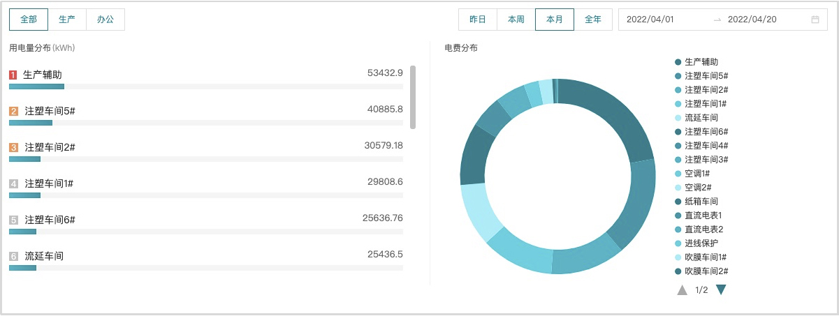Click rank 6 badge for 流延车间
The image size is (839, 316).
tap(13, 256)
